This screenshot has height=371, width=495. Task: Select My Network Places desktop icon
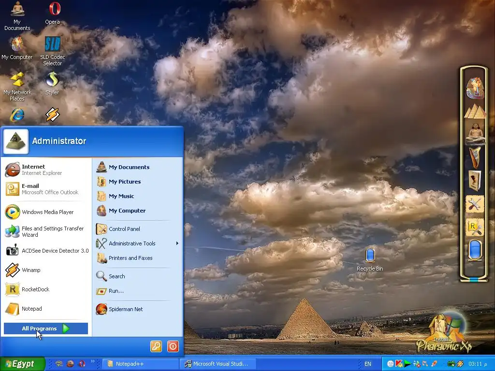tap(17, 86)
